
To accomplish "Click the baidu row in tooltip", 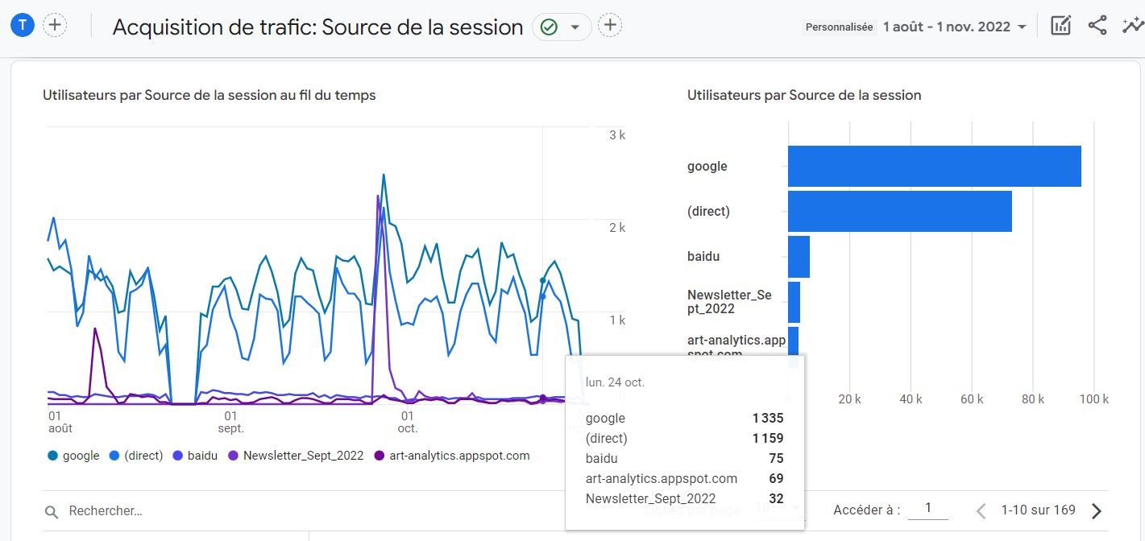I will tap(685, 459).
